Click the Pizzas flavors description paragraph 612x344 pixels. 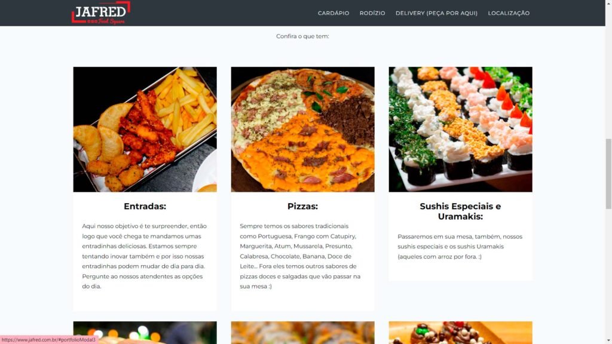click(x=301, y=256)
